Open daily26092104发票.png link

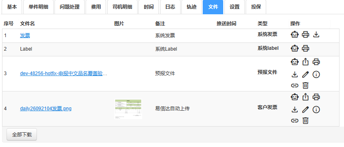tap(45, 109)
